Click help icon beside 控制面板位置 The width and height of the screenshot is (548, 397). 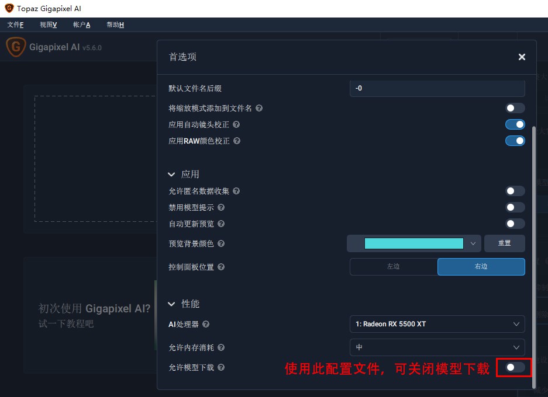[x=221, y=267]
